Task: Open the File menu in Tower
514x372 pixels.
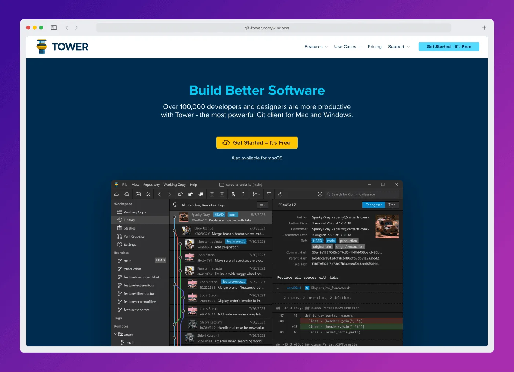Action: (x=125, y=185)
